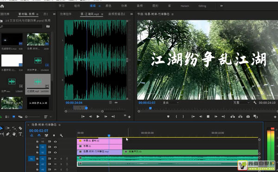This screenshot has height=172, width=278.
Task: Click the Lift button in Program Monitor
Action: pyautogui.click(x=233, y=116)
